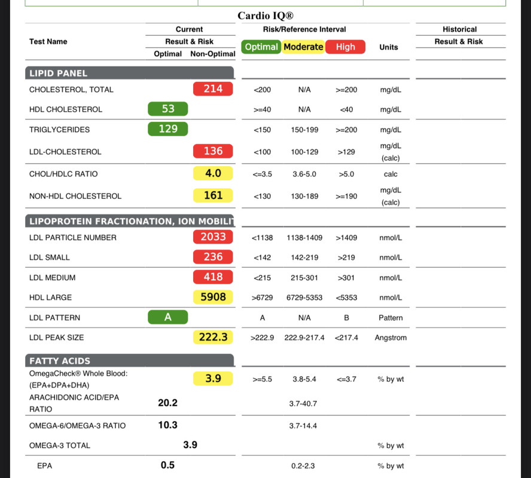Click the Optimal sub-column header under Current
Image resolution: width=531 pixels, height=478 pixels.
click(167, 54)
